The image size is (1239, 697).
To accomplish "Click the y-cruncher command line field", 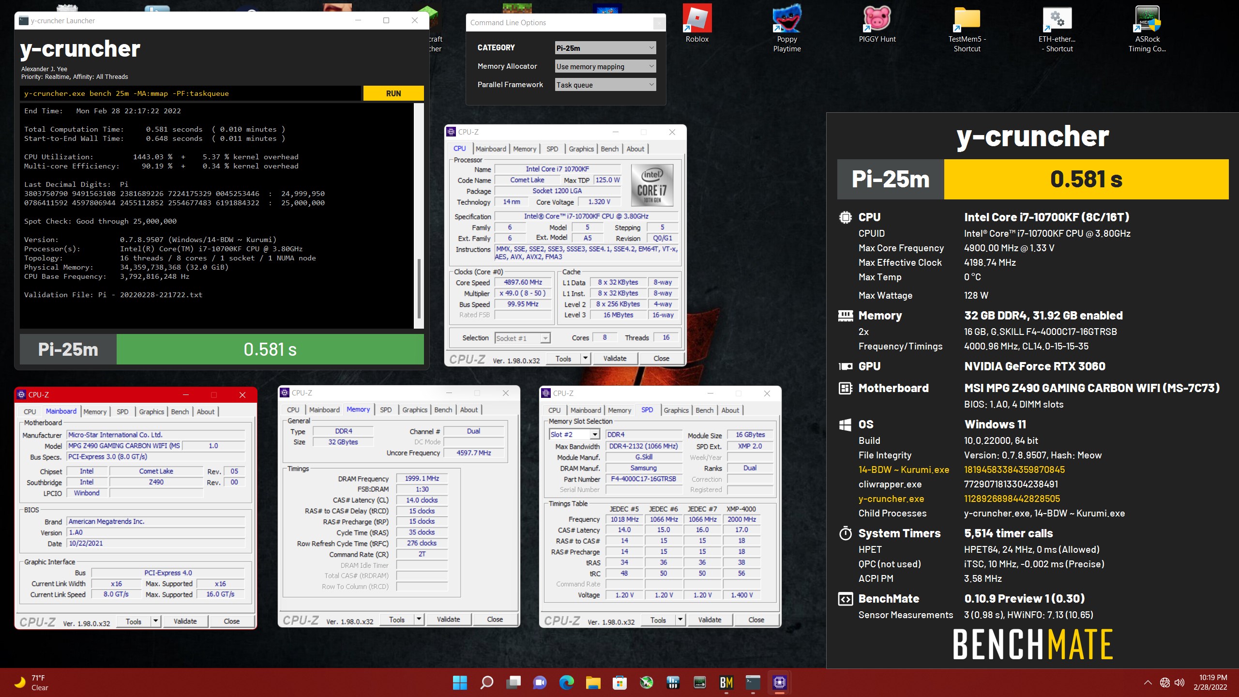I will [191, 93].
